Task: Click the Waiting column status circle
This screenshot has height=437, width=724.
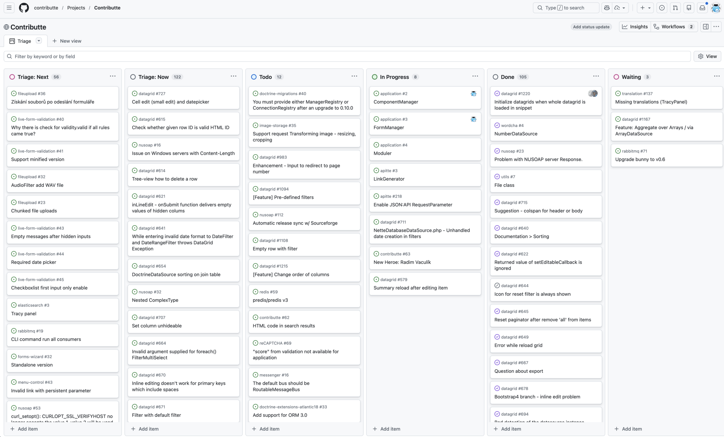Action: [x=616, y=77]
